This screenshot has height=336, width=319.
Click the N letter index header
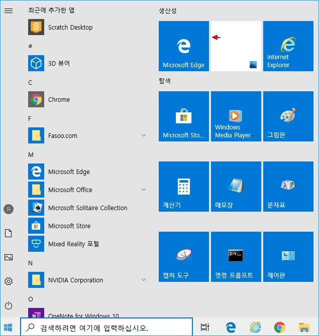[x=30, y=263]
